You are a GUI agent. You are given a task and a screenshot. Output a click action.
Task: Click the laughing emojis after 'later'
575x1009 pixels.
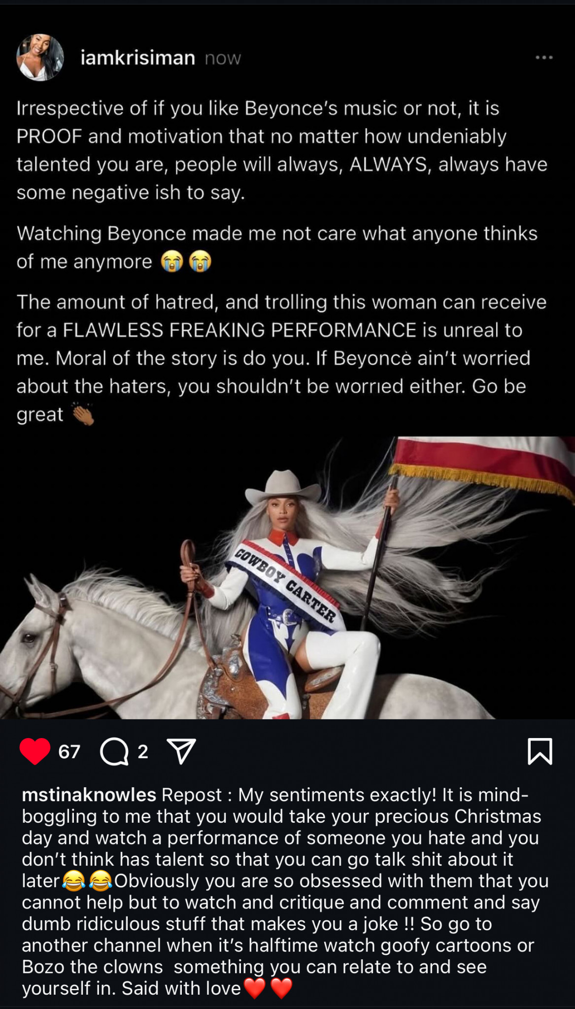(87, 881)
